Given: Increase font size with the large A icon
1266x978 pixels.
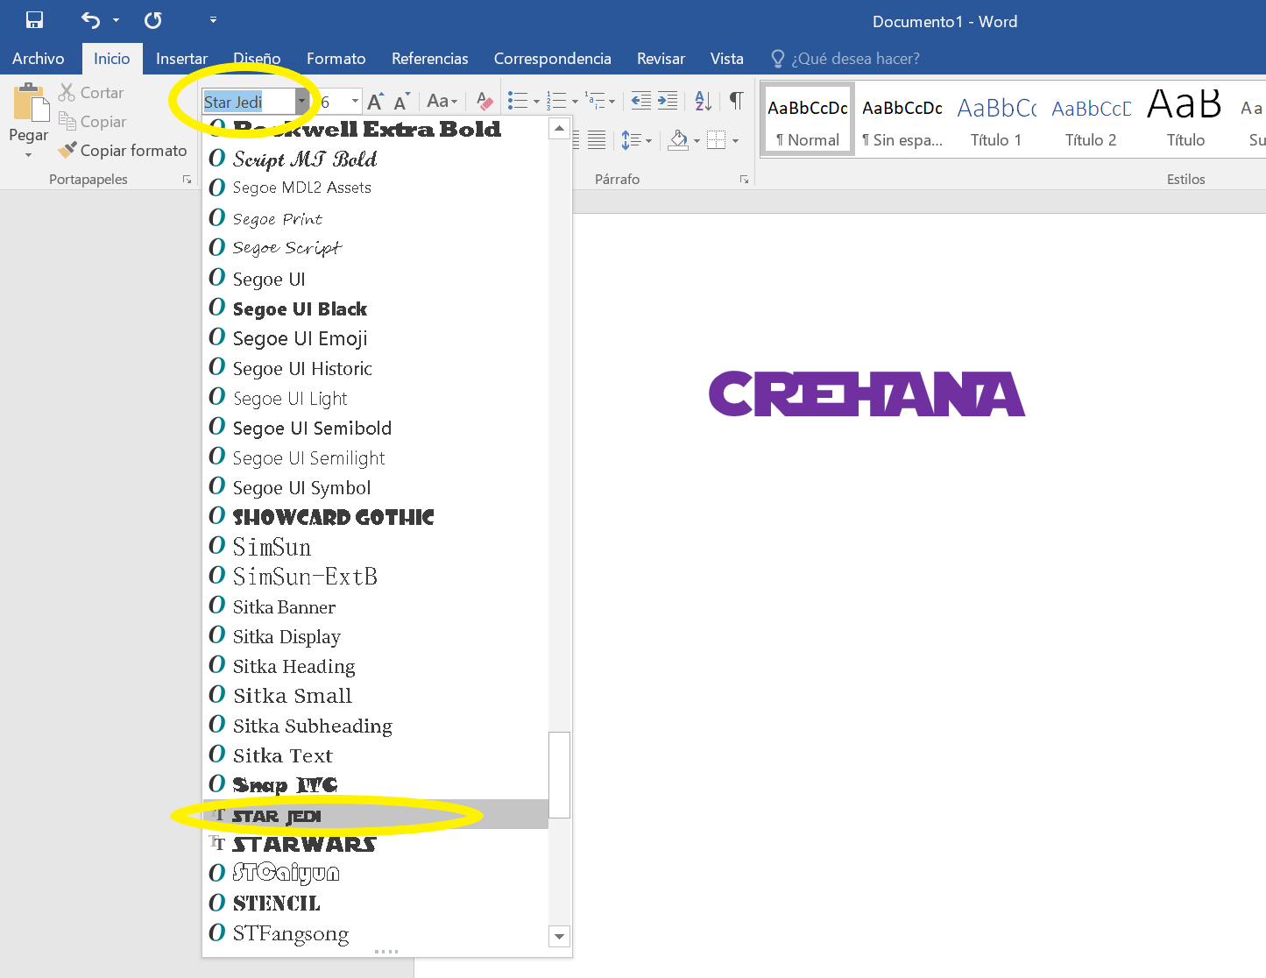Looking at the screenshot, I should point(375,102).
